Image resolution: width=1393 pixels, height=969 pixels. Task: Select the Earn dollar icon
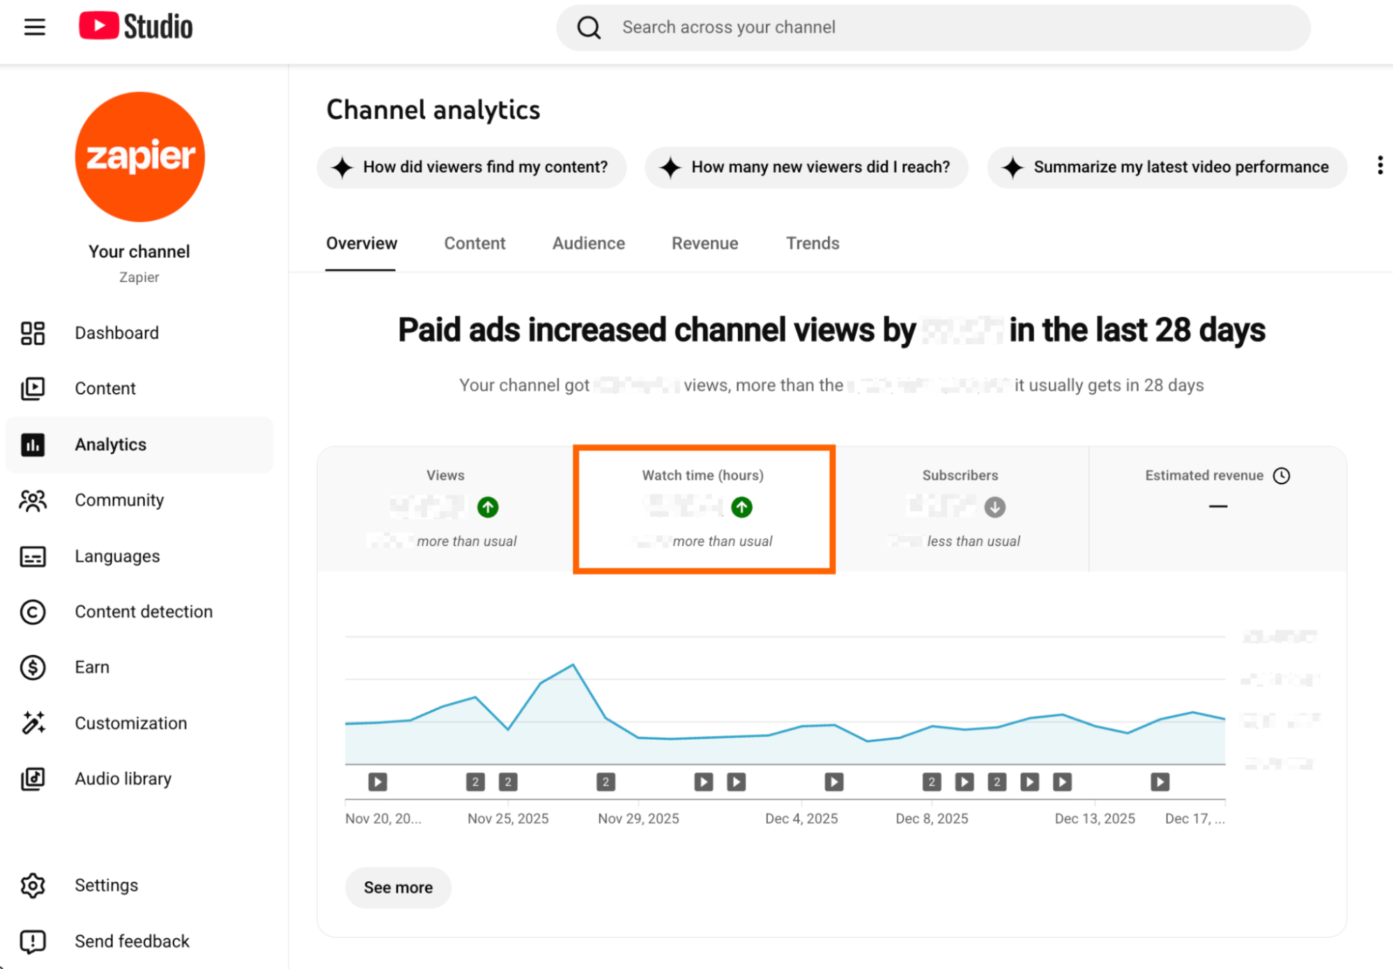point(32,667)
